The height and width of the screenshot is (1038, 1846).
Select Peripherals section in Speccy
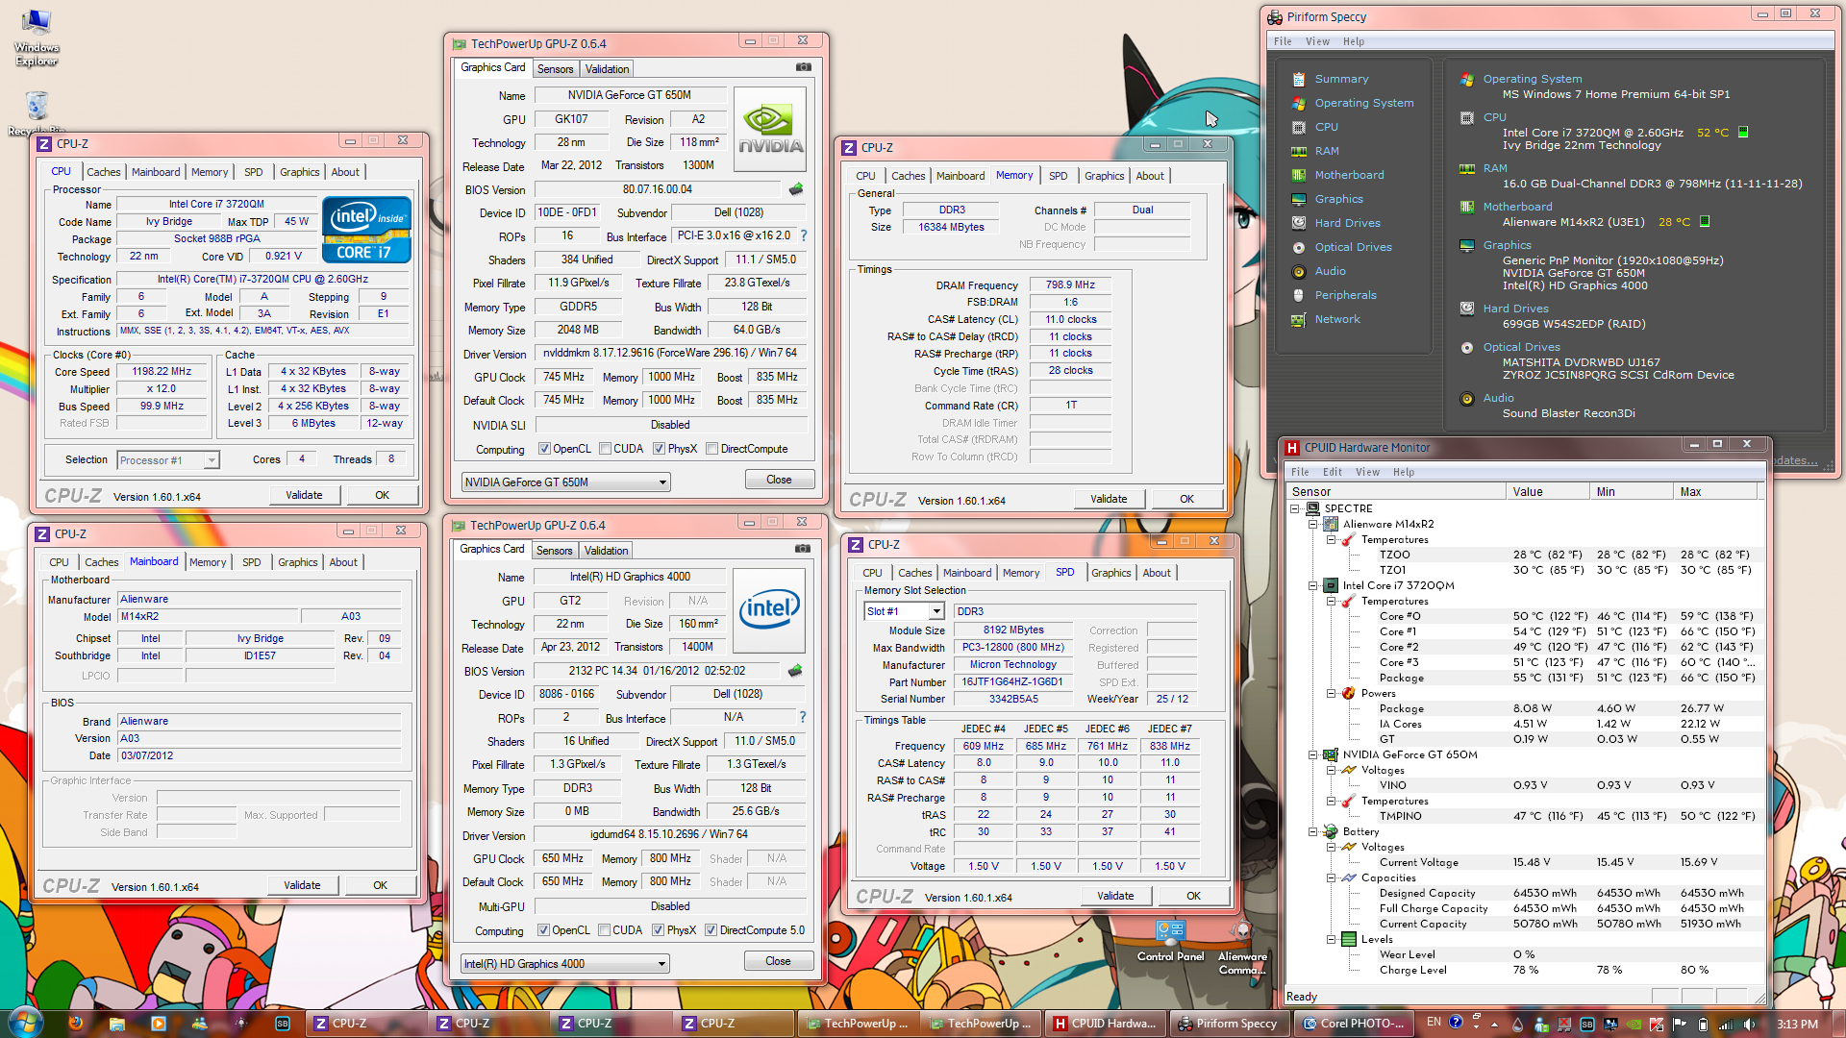click(x=1345, y=295)
